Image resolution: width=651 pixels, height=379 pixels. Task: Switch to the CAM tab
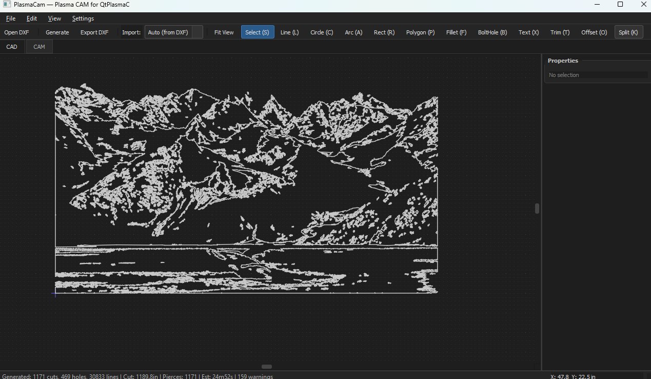click(39, 47)
